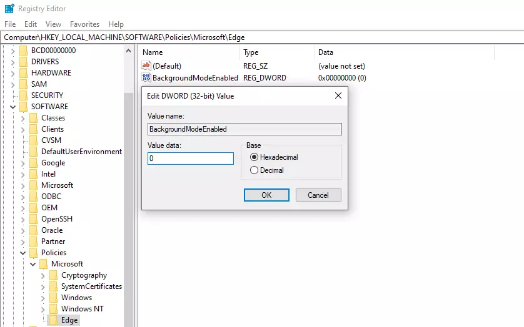Click the BackgroundModeEnabled DWORD icon

tap(146, 78)
